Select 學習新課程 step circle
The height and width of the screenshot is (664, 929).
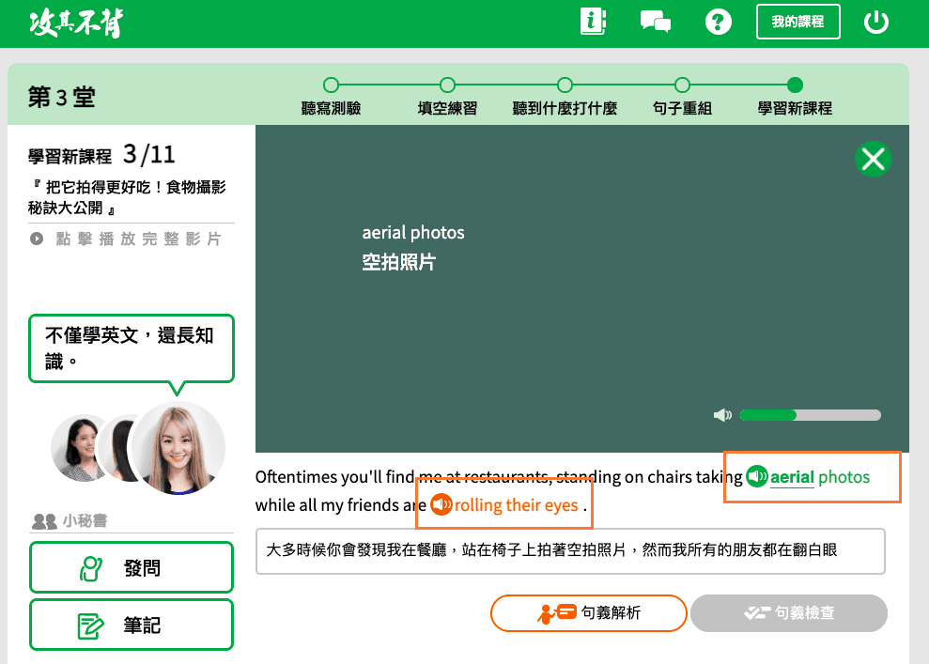coord(795,85)
